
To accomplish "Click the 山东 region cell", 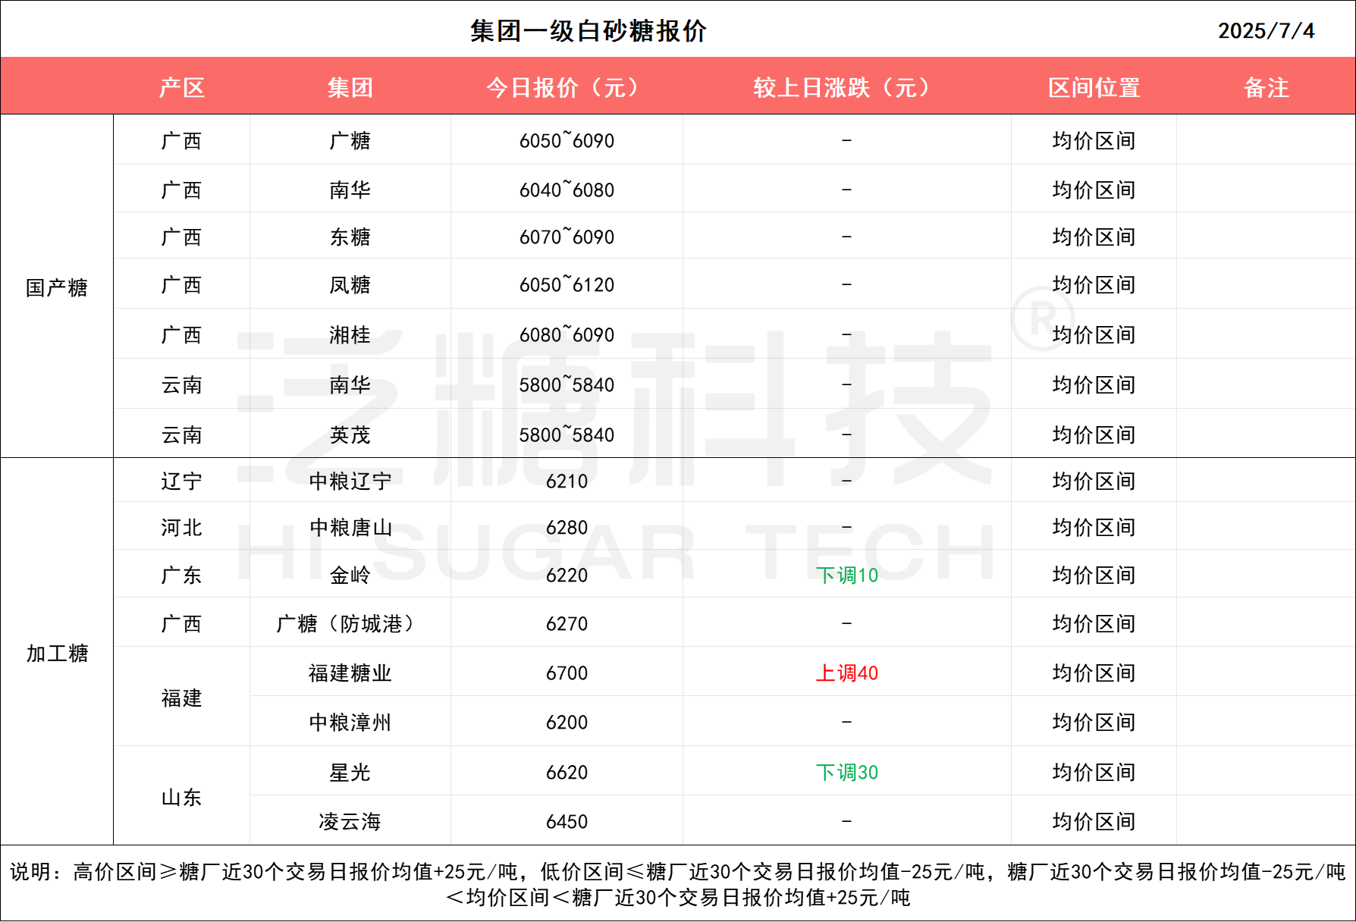I will [x=182, y=797].
